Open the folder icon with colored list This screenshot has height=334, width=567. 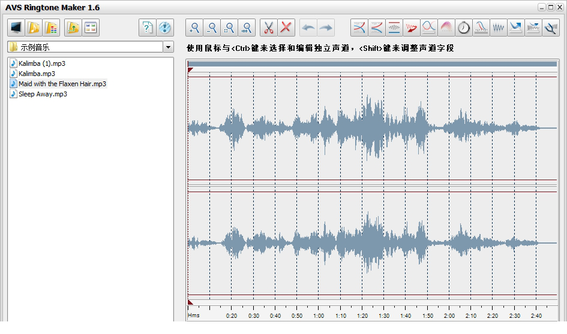coord(52,28)
